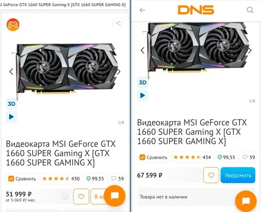Add 67 599 ₽ card to favorites
This screenshot has width=261, height=212.
(211, 175)
